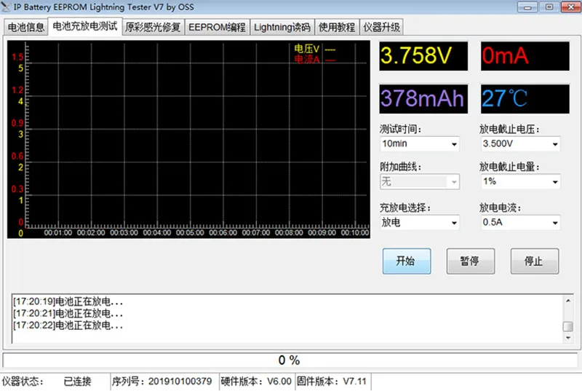Click the 测试时间 label
The width and height of the screenshot is (582, 391).
click(x=400, y=129)
